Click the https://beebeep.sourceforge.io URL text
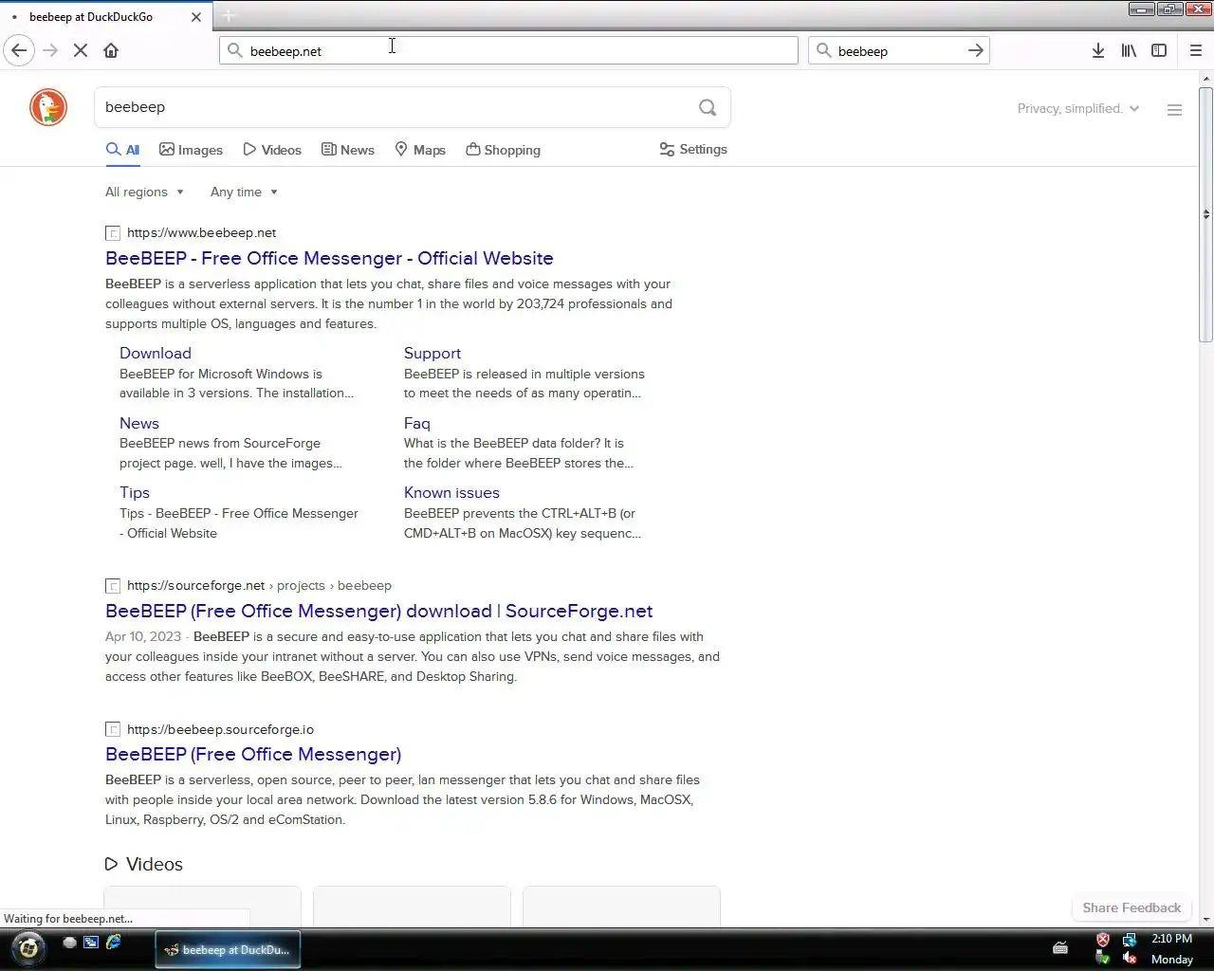 (x=220, y=729)
